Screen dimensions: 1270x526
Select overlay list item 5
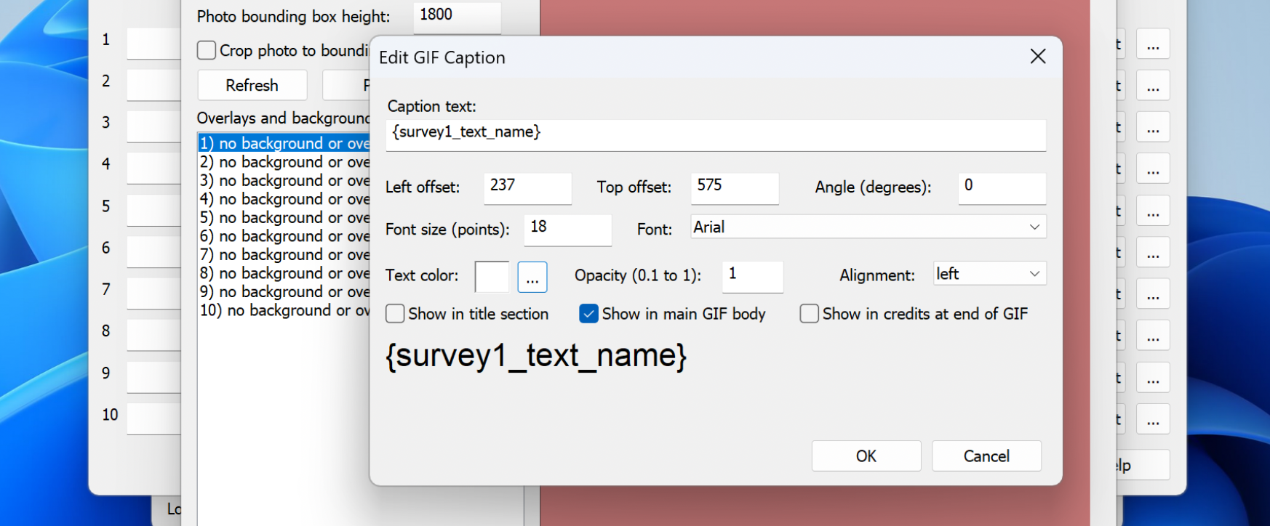point(284,218)
